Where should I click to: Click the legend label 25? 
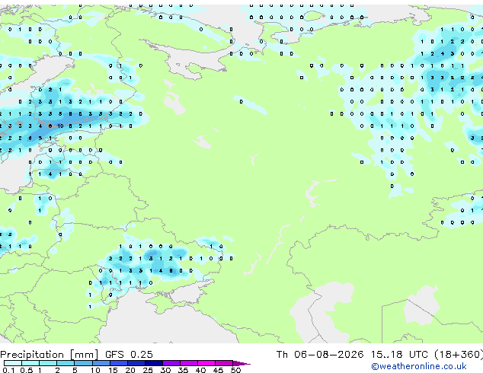[148, 370]
